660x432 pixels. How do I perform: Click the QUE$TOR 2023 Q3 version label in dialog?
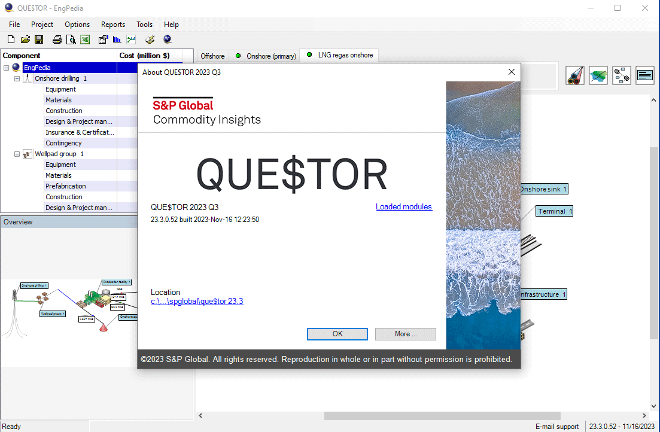[x=184, y=207]
